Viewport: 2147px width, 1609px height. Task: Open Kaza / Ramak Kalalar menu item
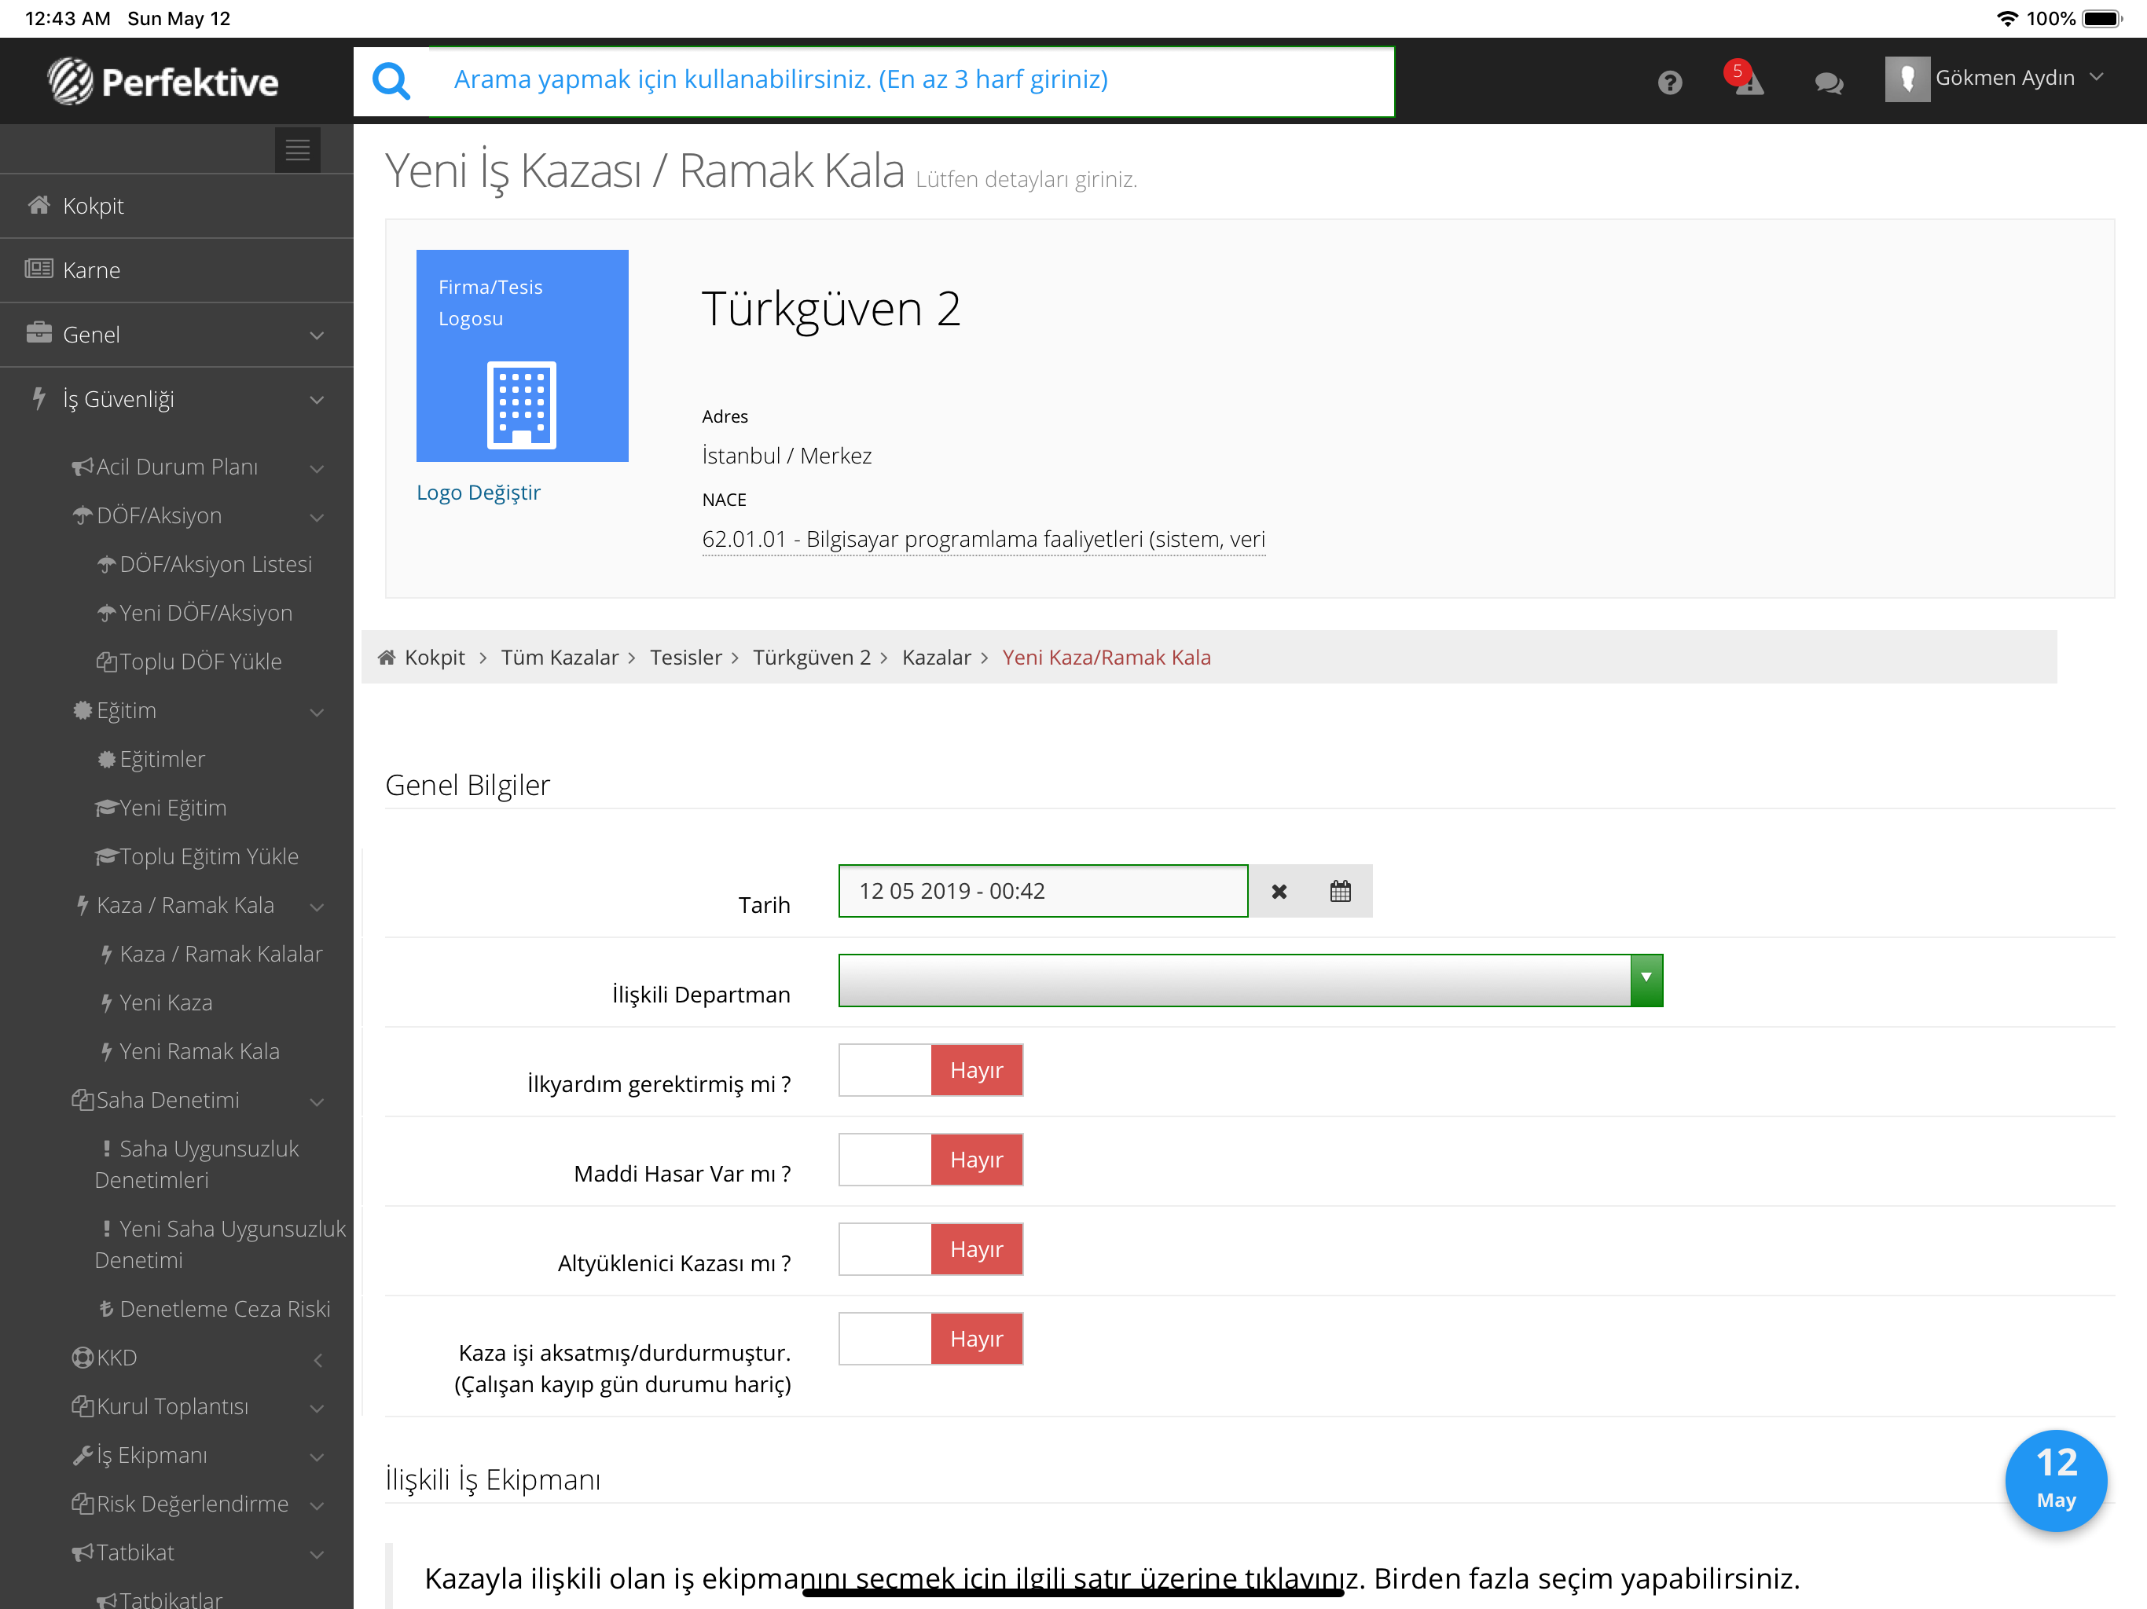[211, 954]
